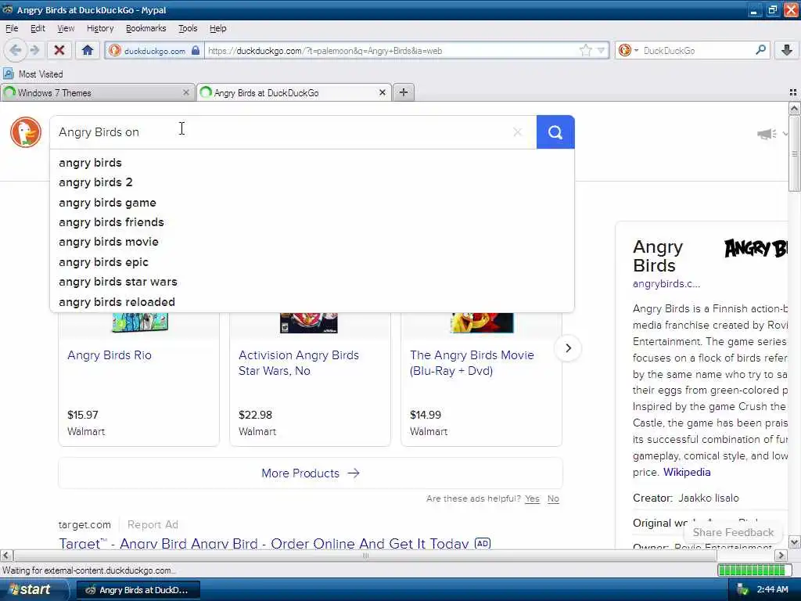Go to the Home page icon
Image resolution: width=801 pixels, height=601 pixels.
[x=88, y=50]
